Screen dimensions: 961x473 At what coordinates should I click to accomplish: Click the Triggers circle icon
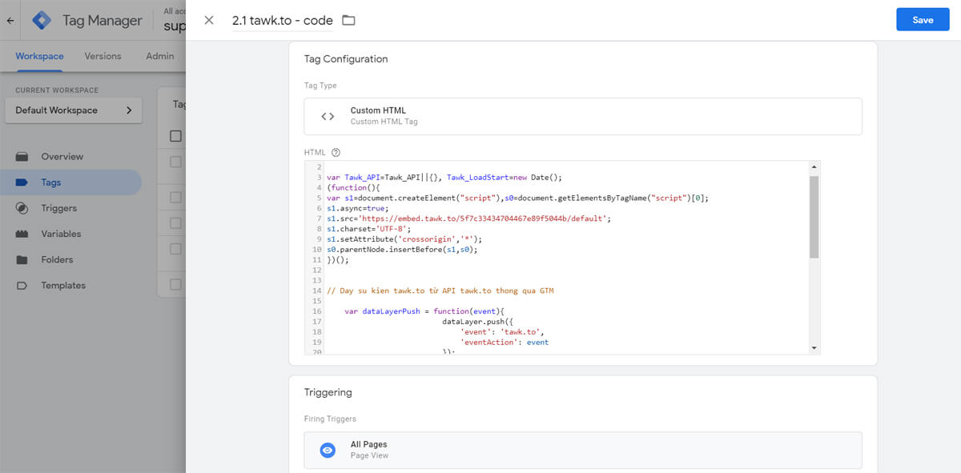[22, 208]
